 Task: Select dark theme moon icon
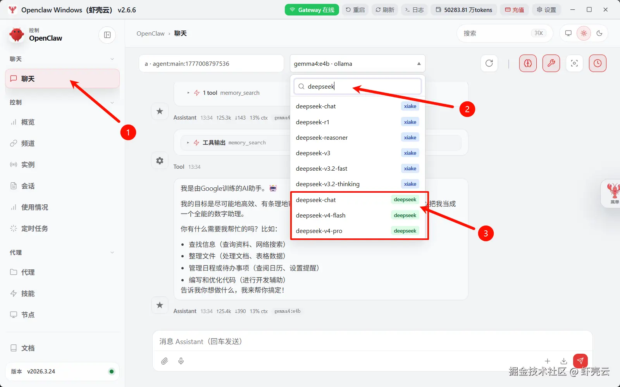tap(599, 33)
